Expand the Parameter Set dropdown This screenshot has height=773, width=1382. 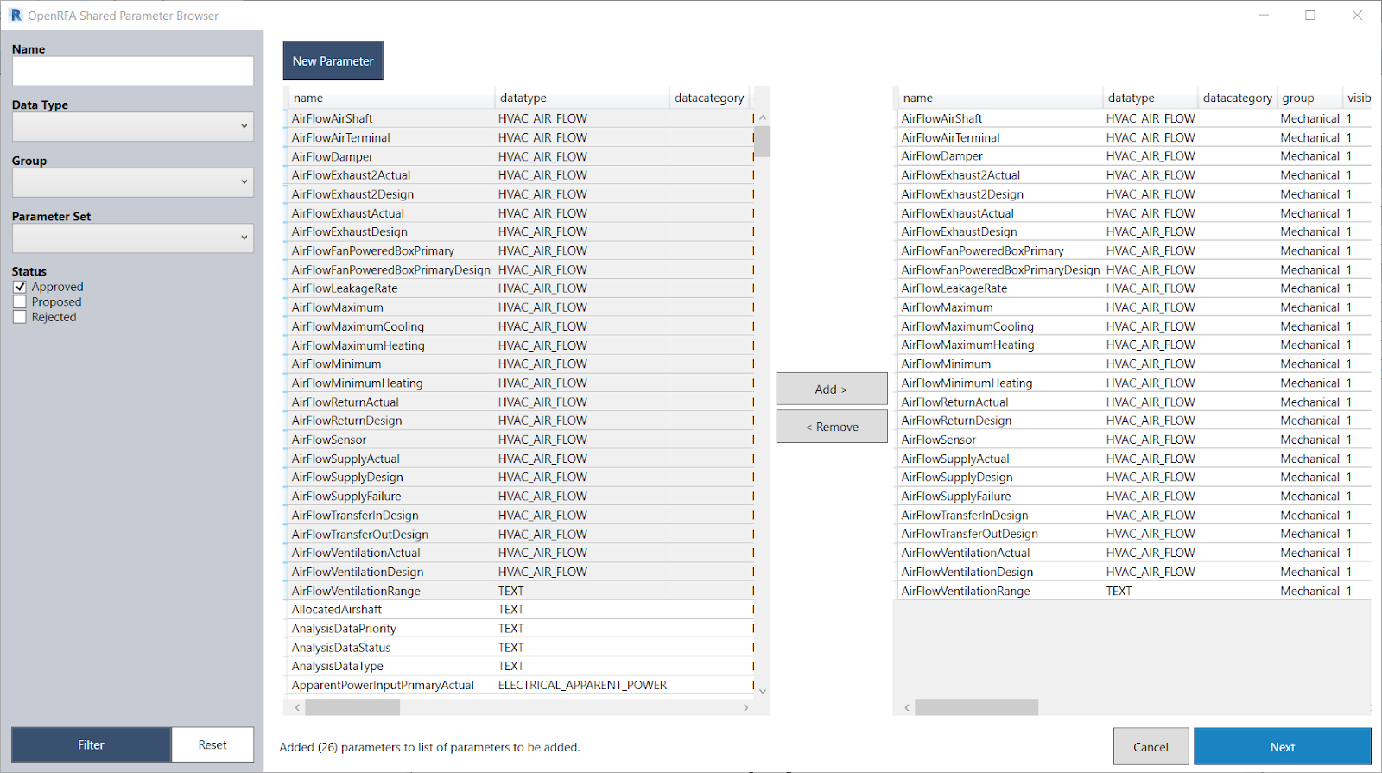coord(133,238)
